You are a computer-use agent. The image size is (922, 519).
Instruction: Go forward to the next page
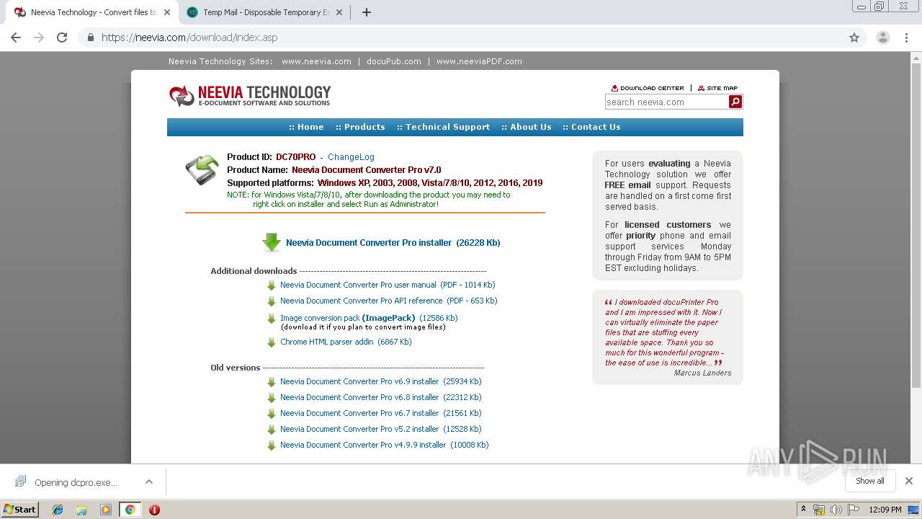[39, 37]
